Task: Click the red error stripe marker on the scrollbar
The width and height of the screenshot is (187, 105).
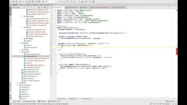Action: pos(177,51)
